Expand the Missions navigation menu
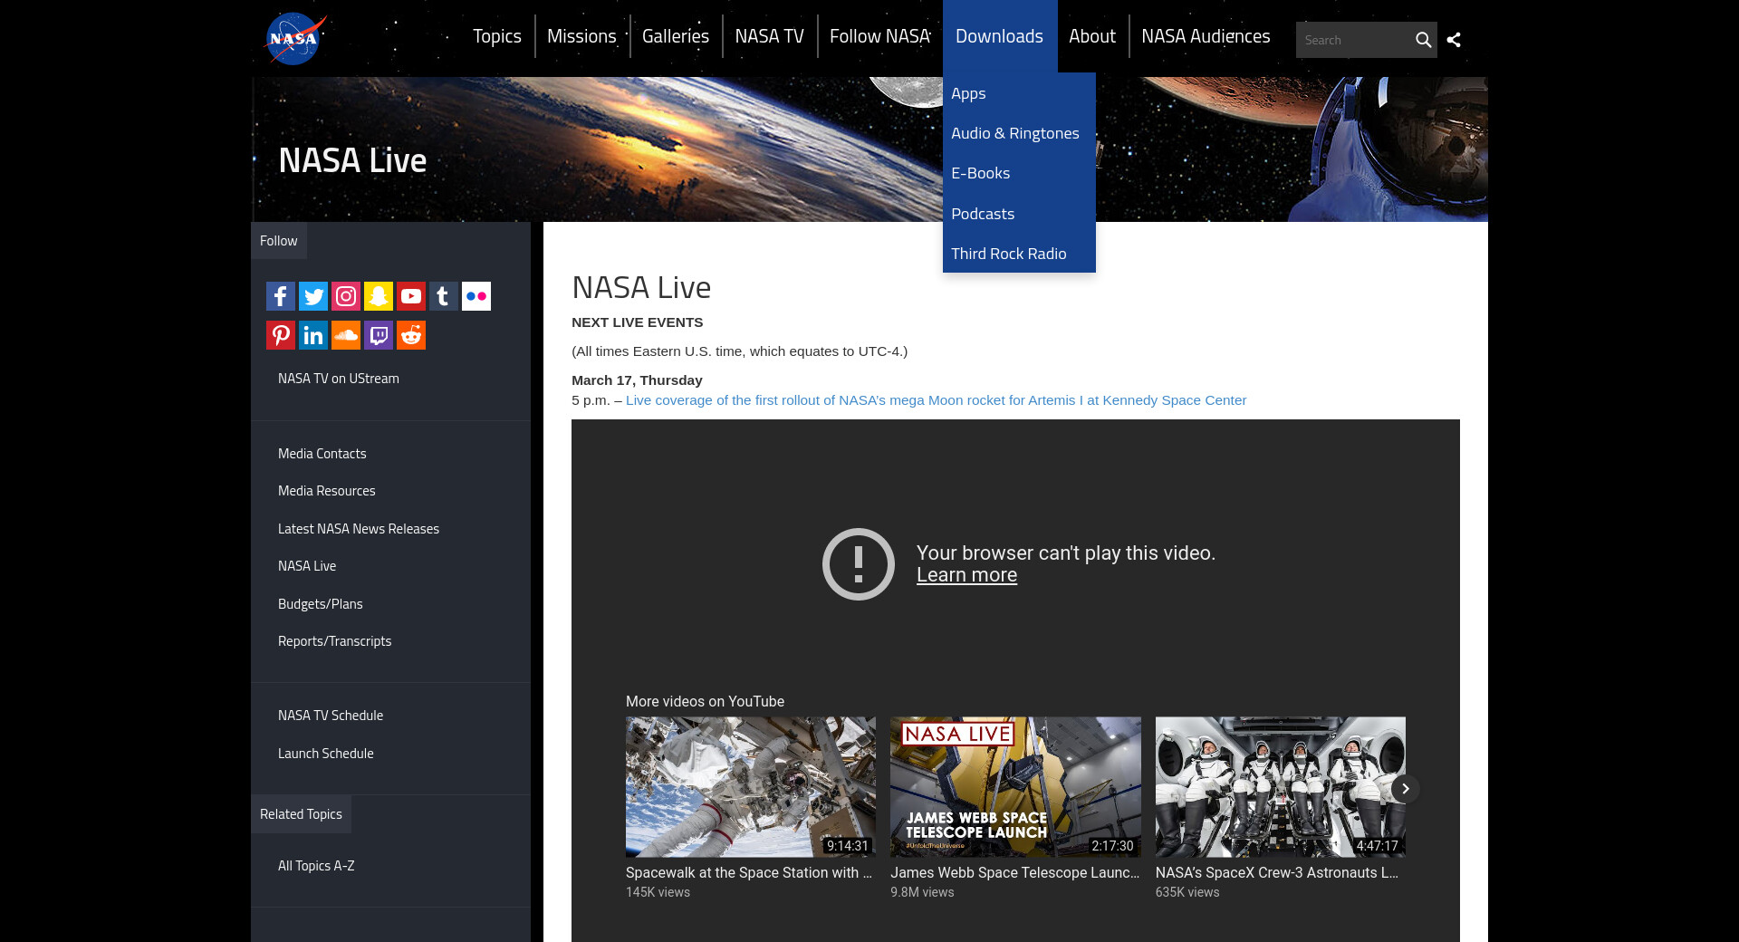The width and height of the screenshot is (1739, 942). tap(581, 36)
